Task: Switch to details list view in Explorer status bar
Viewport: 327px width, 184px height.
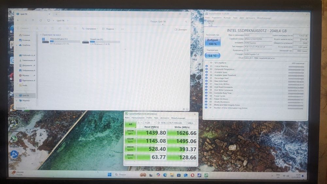Action: coord(184,109)
